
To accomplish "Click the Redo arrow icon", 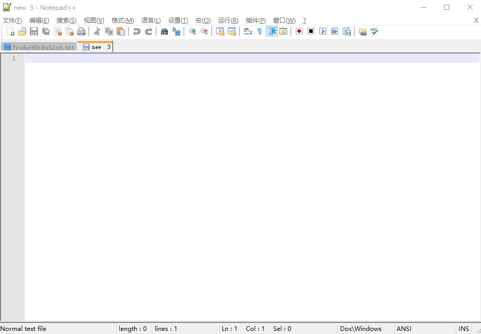I will 149,31.
